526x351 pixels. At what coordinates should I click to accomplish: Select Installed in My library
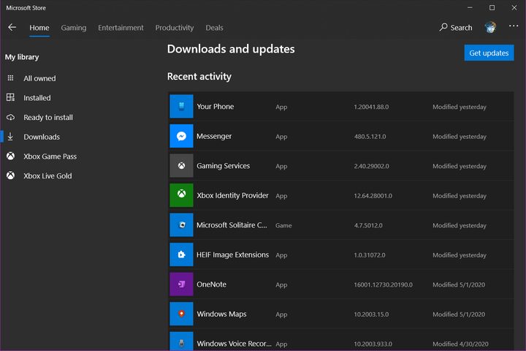coord(37,98)
